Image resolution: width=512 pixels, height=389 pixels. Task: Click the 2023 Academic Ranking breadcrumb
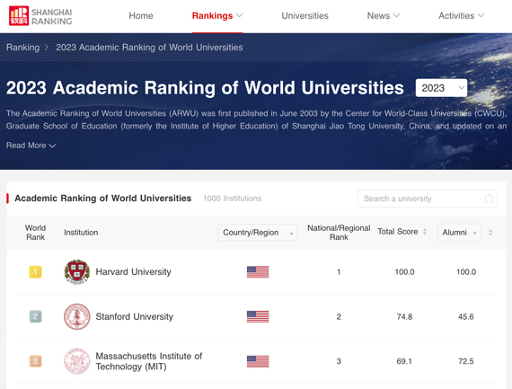(x=149, y=48)
